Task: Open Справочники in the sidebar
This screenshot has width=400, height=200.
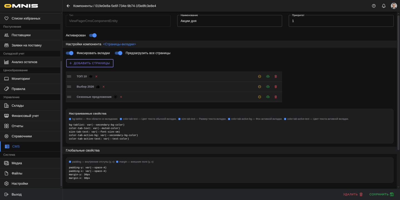Action: pos(30,136)
